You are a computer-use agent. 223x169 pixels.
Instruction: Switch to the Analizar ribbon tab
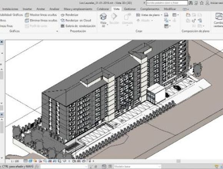[x=54, y=9]
